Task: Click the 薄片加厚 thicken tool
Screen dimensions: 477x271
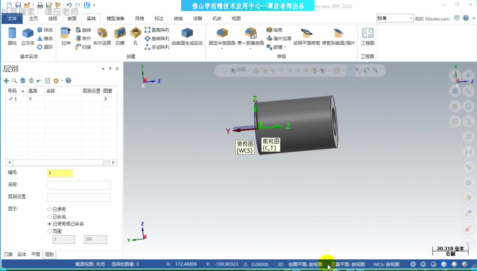Action: [x=279, y=38]
